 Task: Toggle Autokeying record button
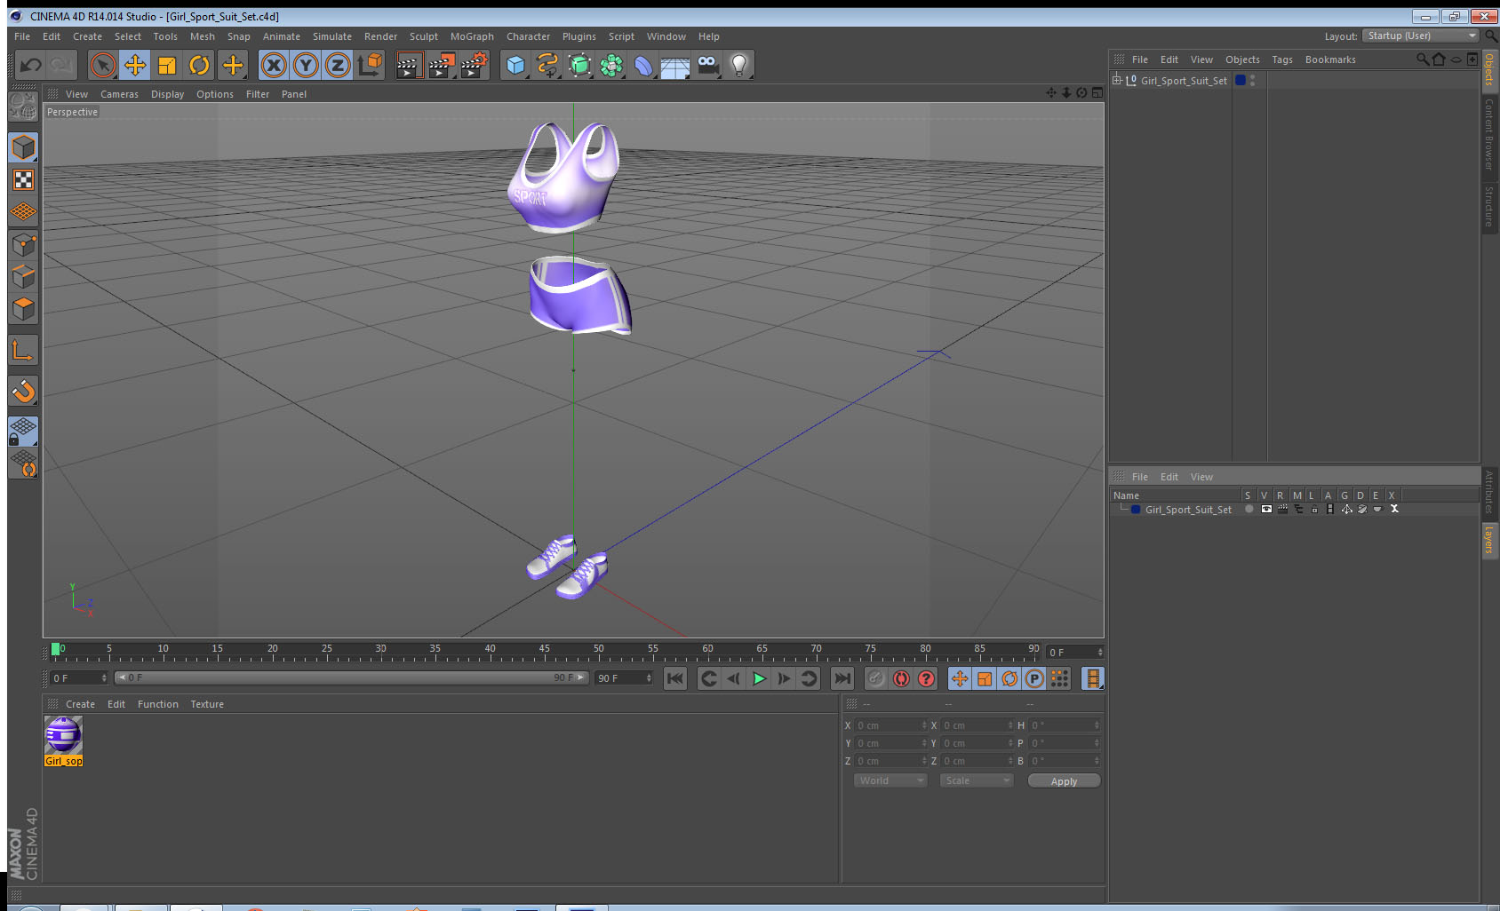point(901,678)
